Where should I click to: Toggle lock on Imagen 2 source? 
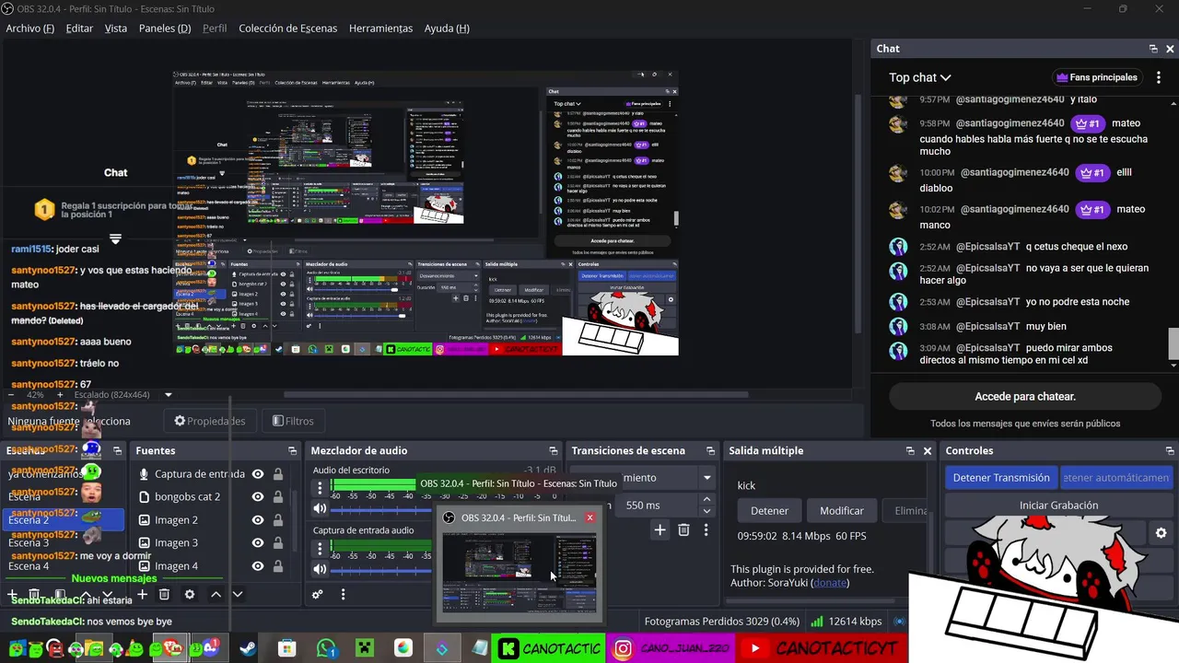(x=277, y=520)
